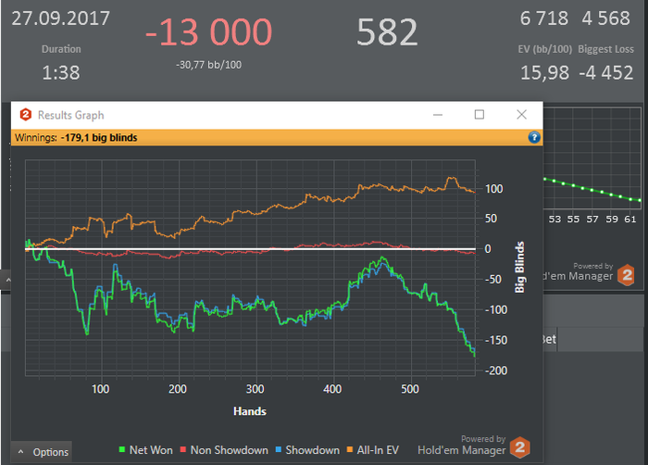The image size is (648, 465).
Task: Click the Hold'em Manager logo in the title bar
Action: click(x=26, y=115)
